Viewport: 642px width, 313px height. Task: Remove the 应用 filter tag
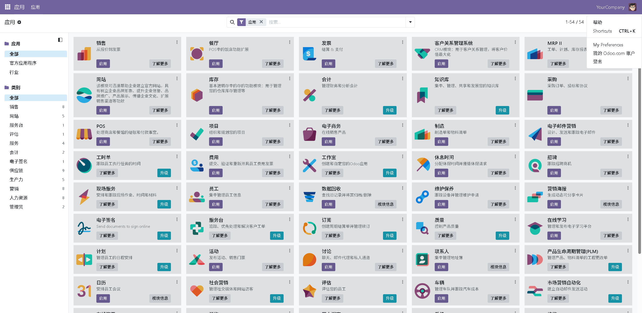pos(261,22)
